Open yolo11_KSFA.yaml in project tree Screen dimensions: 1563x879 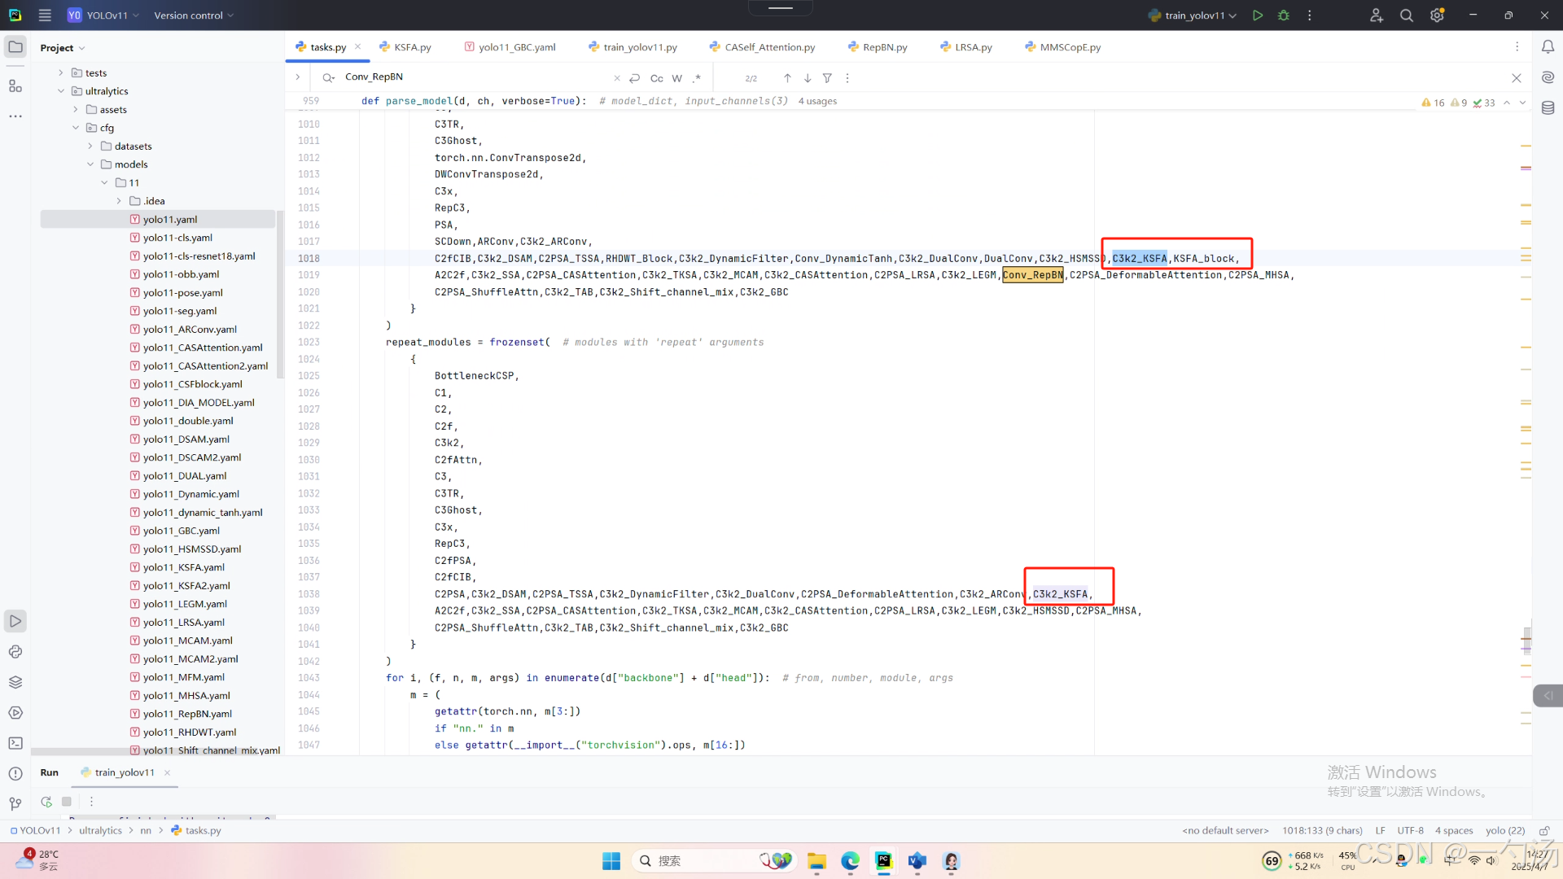pyautogui.click(x=183, y=567)
